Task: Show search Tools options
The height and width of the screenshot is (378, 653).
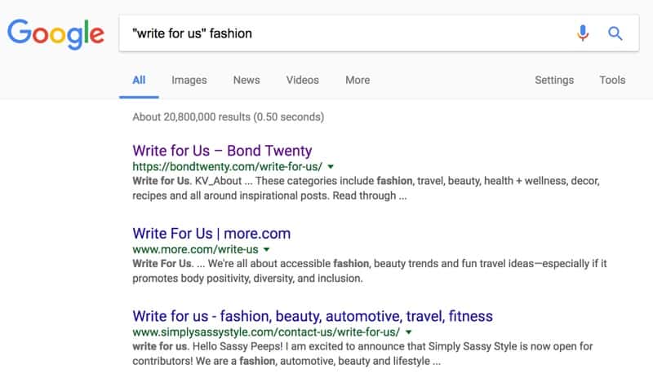Action: tap(612, 80)
